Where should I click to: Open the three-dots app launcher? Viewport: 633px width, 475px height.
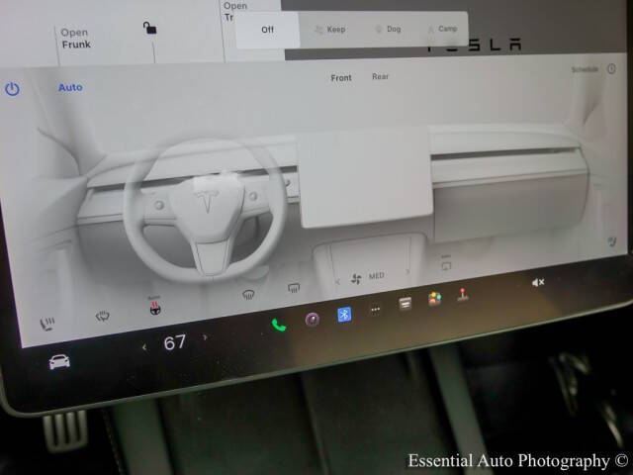click(x=376, y=310)
